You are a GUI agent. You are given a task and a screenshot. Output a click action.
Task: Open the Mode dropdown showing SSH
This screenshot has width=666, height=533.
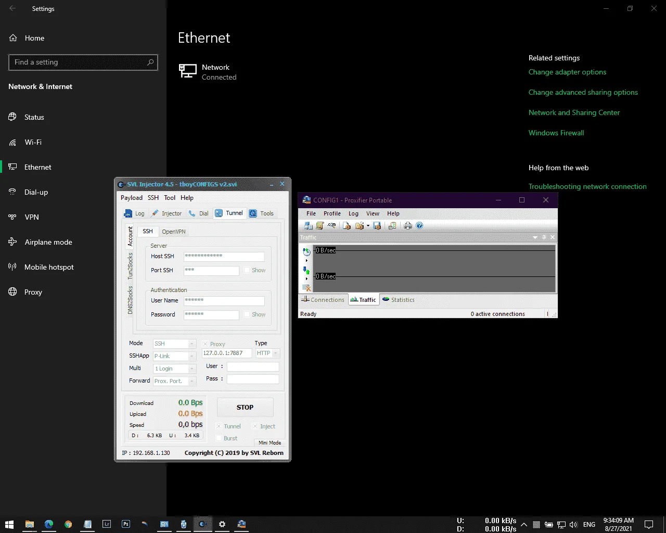pyautogui.click(x=174, y=344)
